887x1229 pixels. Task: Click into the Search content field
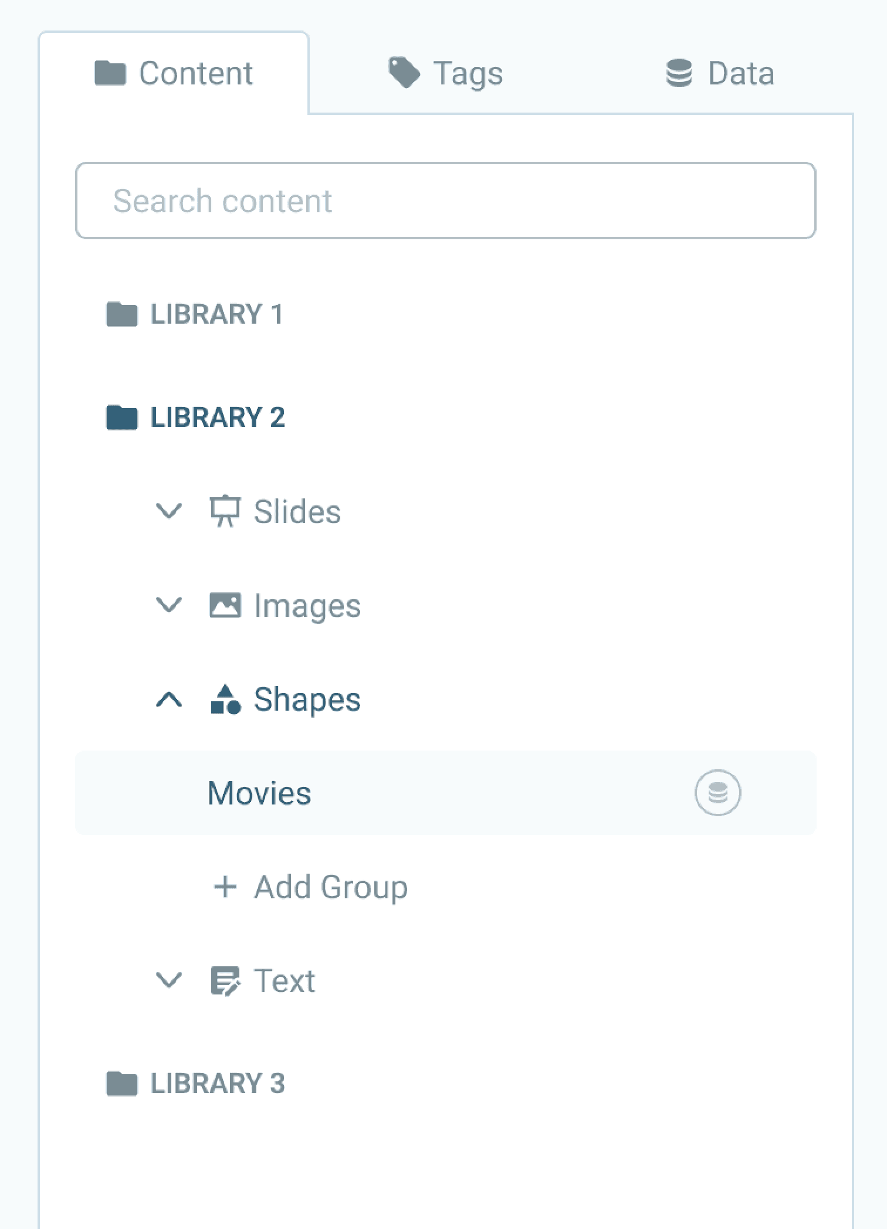446,201
